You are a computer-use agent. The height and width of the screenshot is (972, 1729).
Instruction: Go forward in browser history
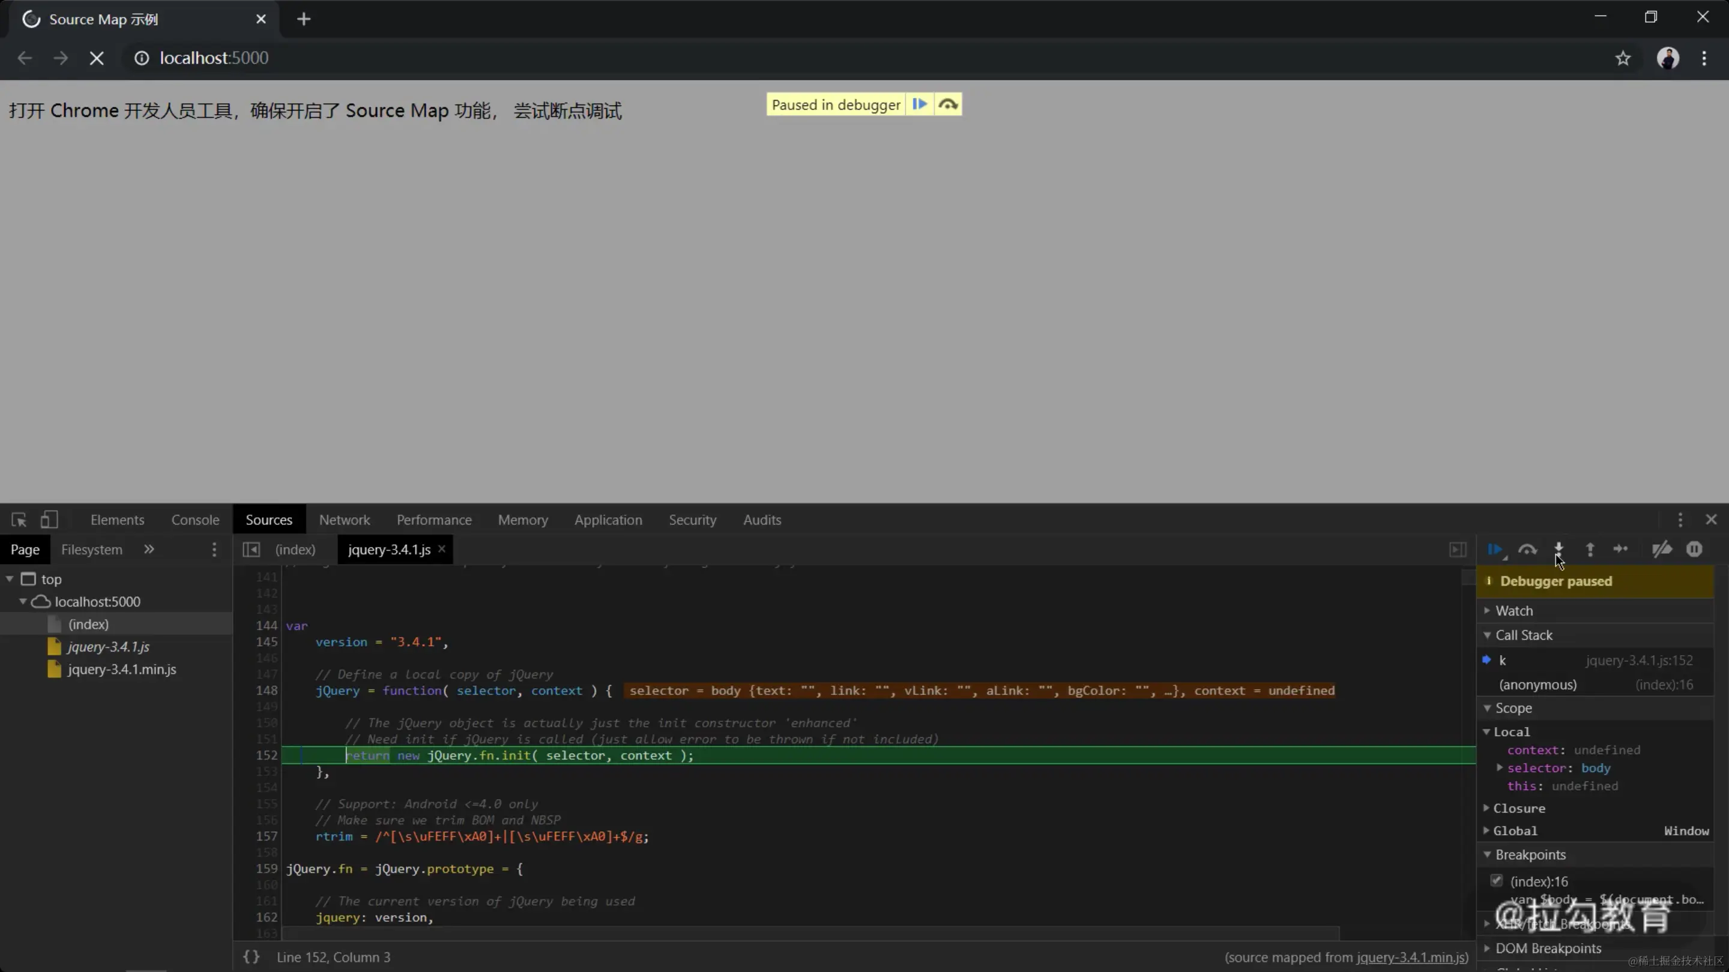tap(61, 58)
